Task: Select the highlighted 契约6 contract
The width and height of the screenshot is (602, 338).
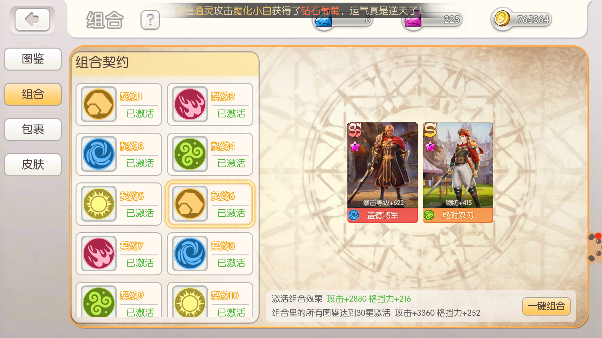Action: coord(210,204)
